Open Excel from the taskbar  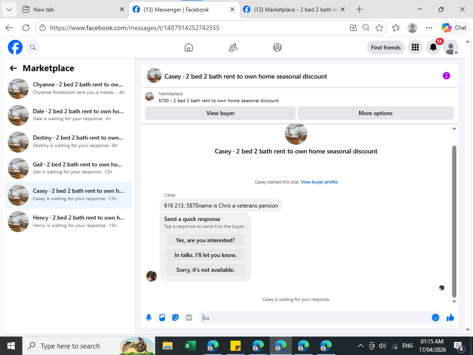point(190,346)
